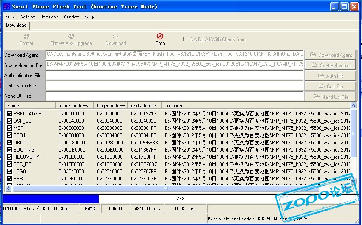362x225 pixels.
Task: Click the Authentication File input field
Action: [175, 75]
